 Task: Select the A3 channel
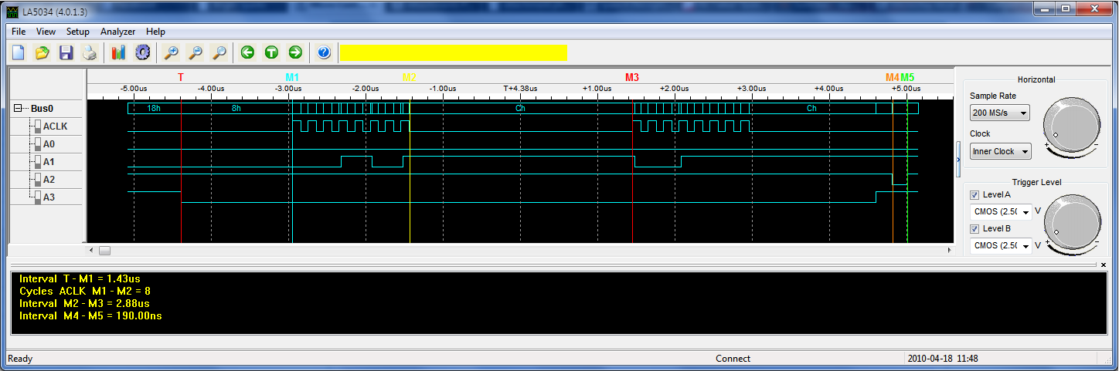click(x=49, y=197)
